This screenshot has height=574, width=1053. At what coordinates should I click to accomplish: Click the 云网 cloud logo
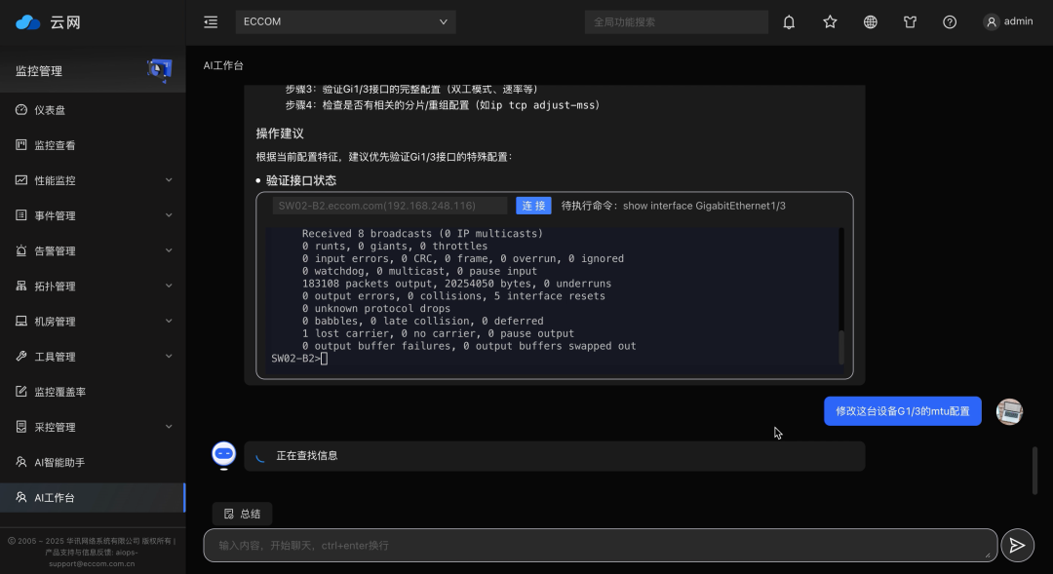tap(28, 22)
